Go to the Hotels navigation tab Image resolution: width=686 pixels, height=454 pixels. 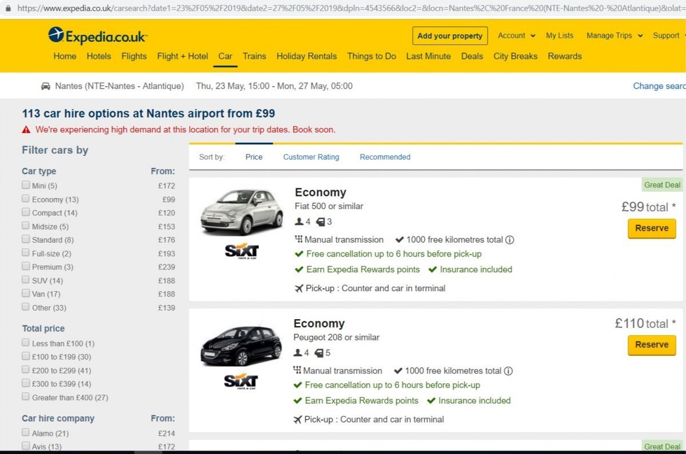(98, 56)
